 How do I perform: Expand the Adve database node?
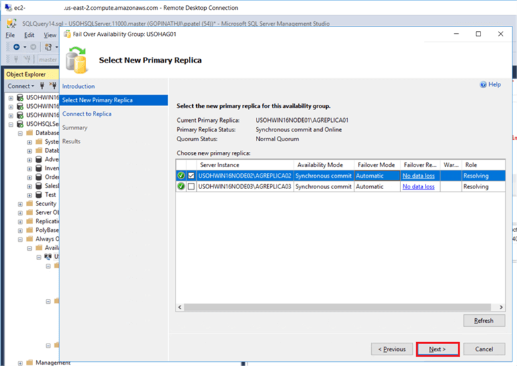pos(30,160)
